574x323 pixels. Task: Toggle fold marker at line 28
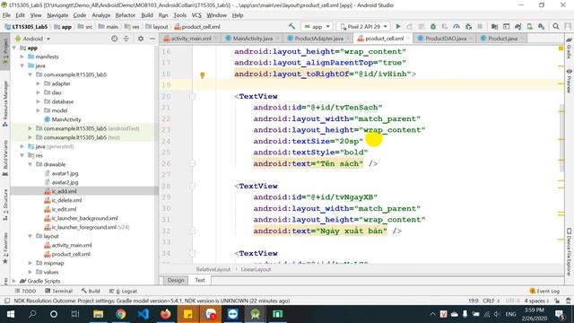(192, 186)
